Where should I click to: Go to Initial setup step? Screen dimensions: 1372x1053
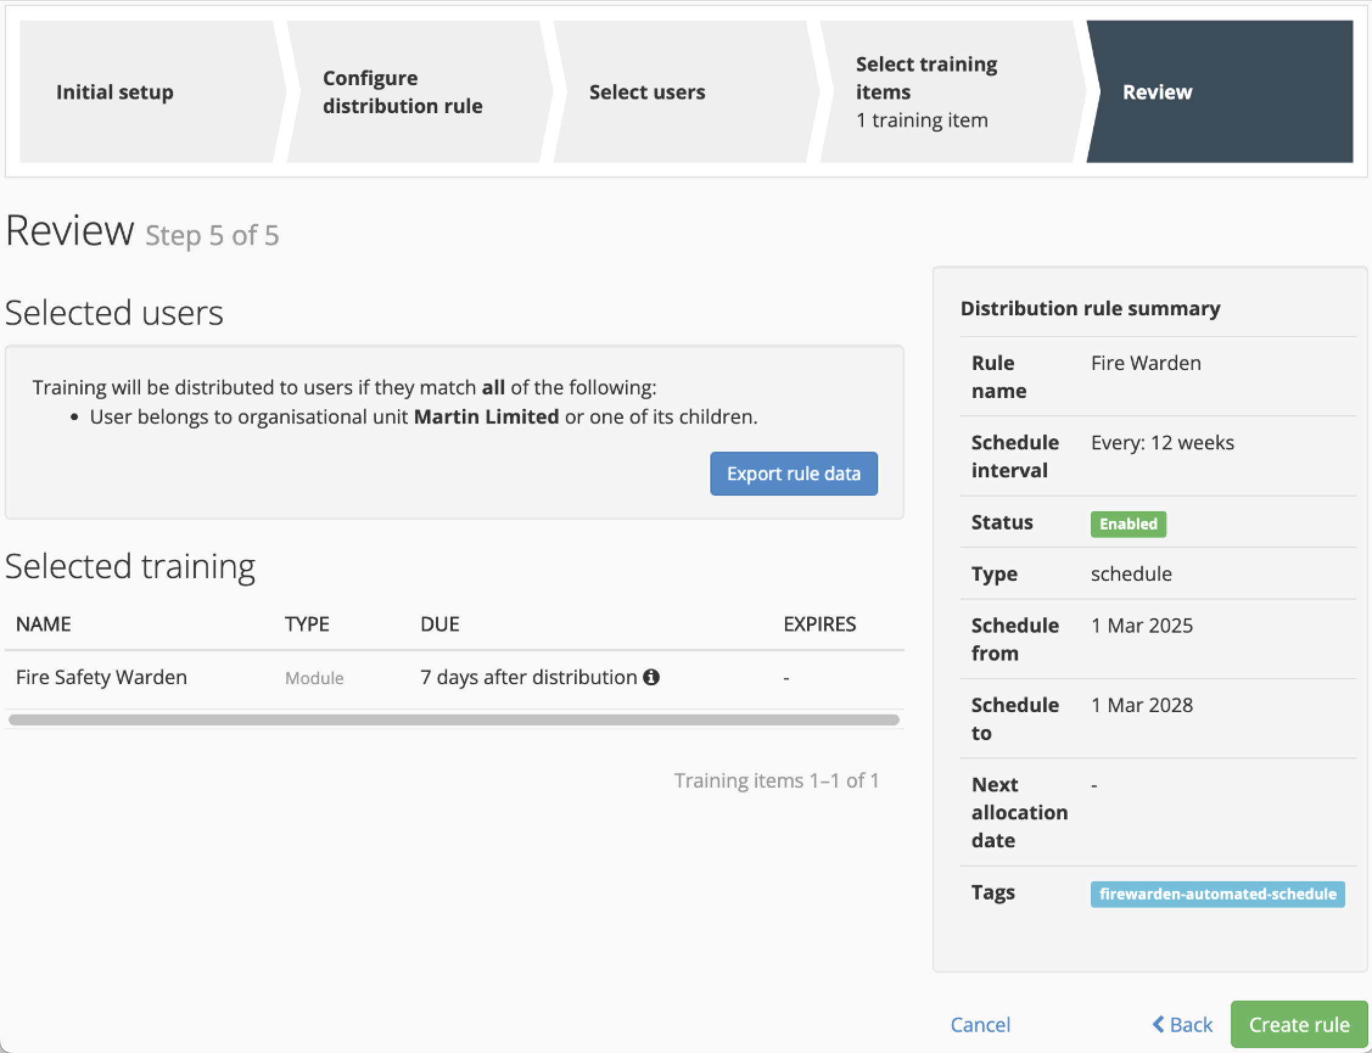114,92
